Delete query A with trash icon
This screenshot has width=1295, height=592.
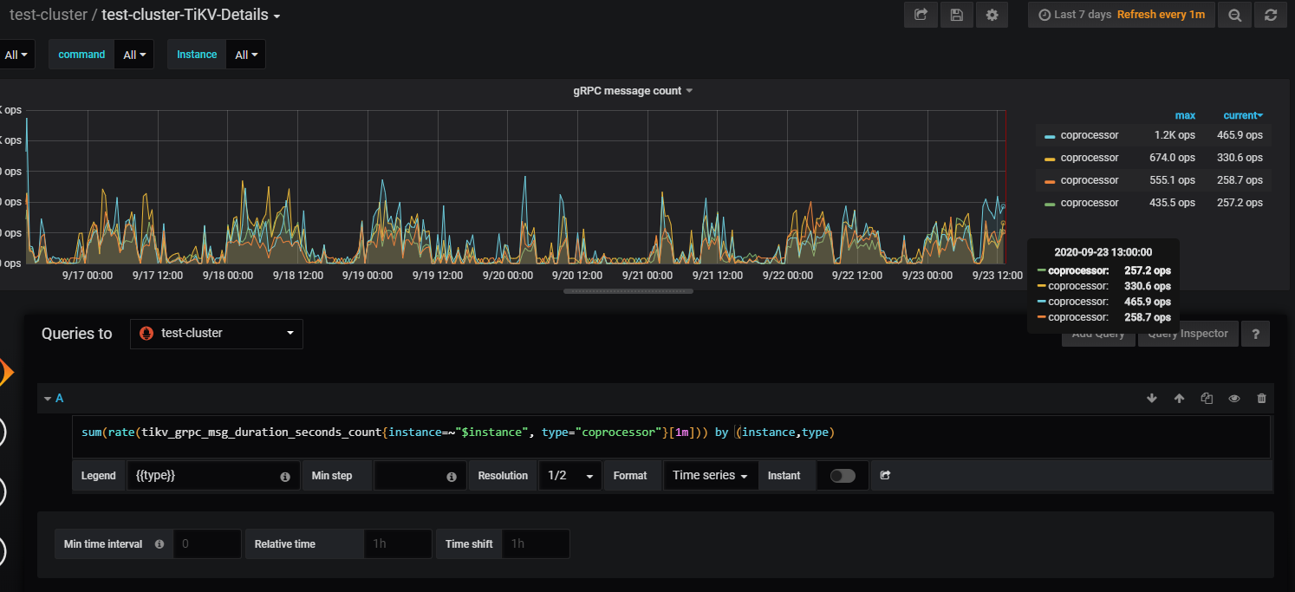tap(1261, 399)
